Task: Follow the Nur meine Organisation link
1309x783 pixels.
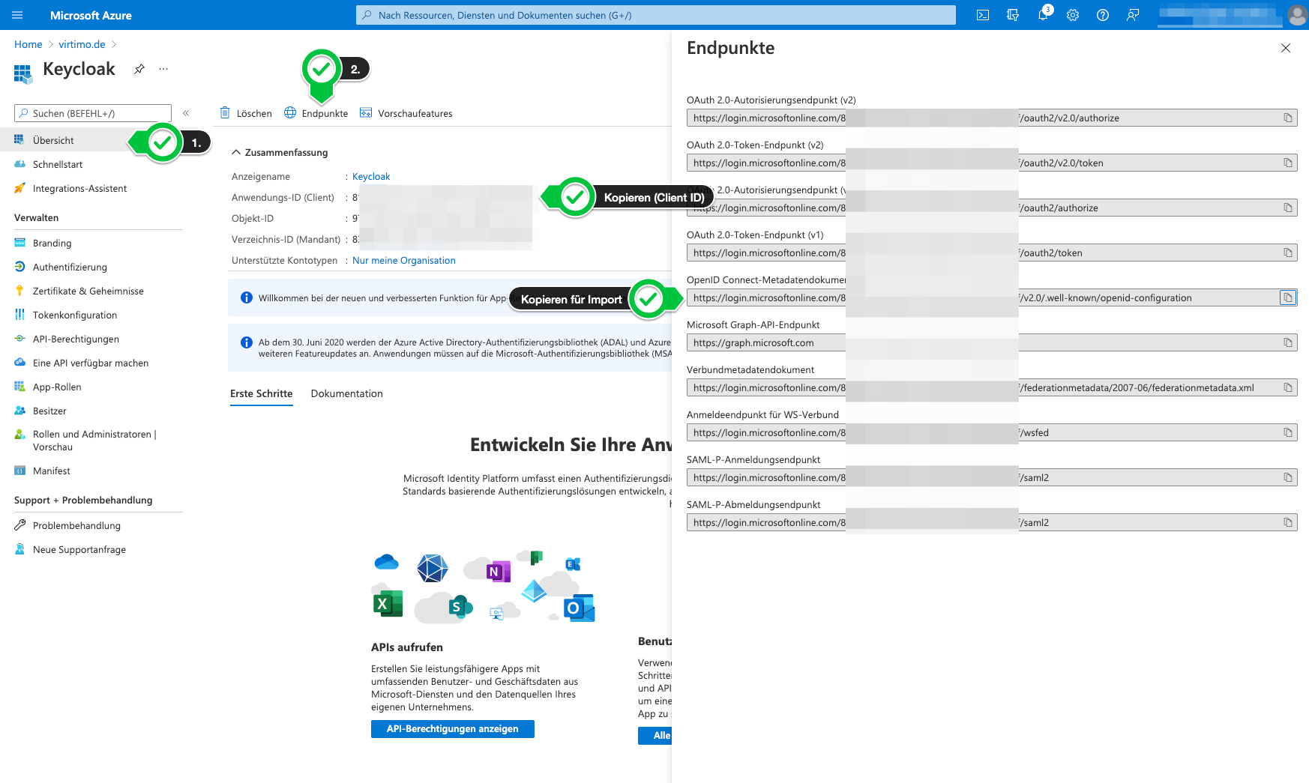Action: (403, 260)
